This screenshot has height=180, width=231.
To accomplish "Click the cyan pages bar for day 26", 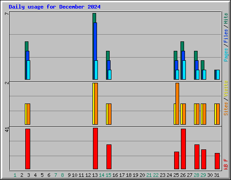I will [x=184, y=70].
